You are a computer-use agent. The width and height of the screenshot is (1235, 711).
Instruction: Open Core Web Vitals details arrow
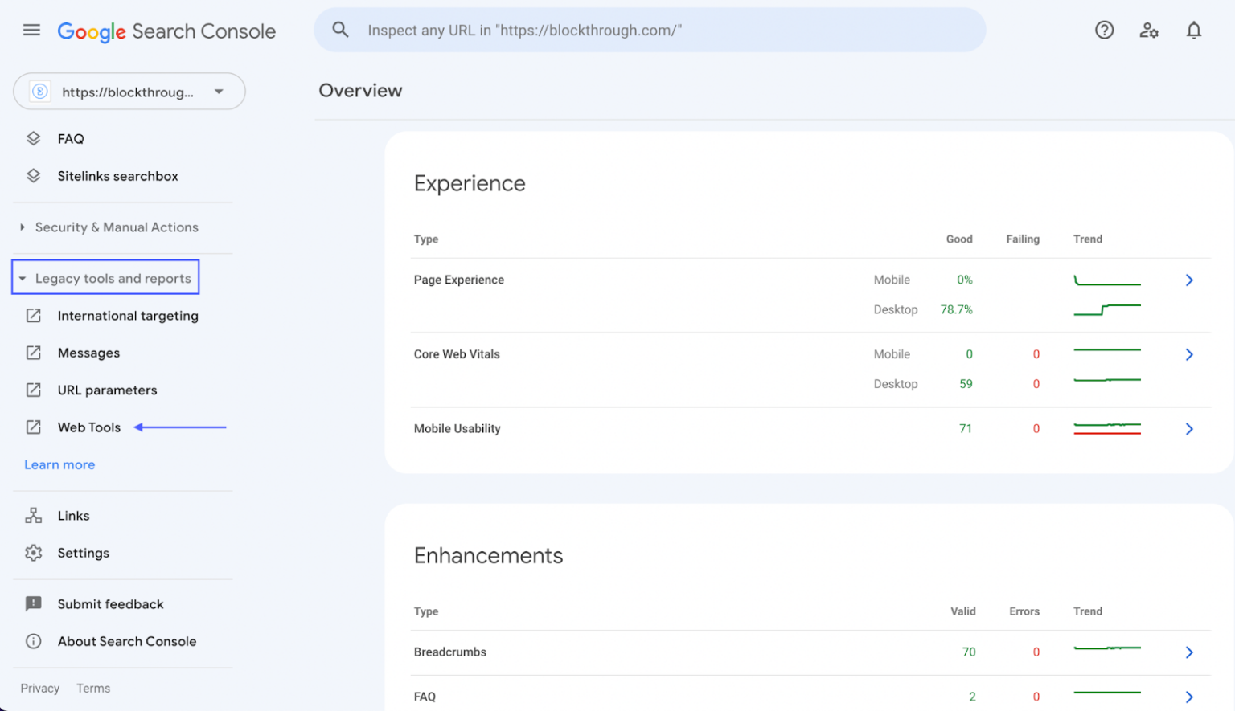pyautogui.click(x=1189, y=354)
